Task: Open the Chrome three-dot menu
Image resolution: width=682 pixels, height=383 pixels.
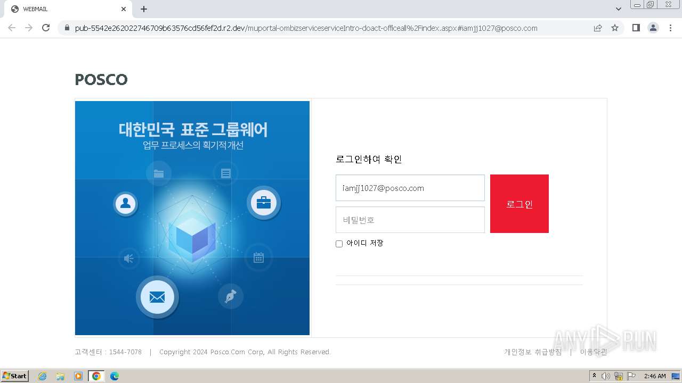Action: point(670,28)
